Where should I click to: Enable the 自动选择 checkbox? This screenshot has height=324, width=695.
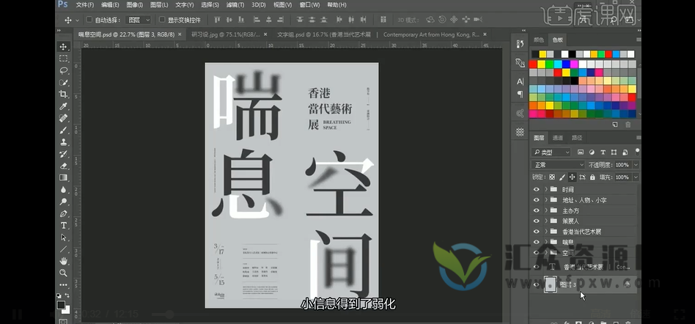89,20
